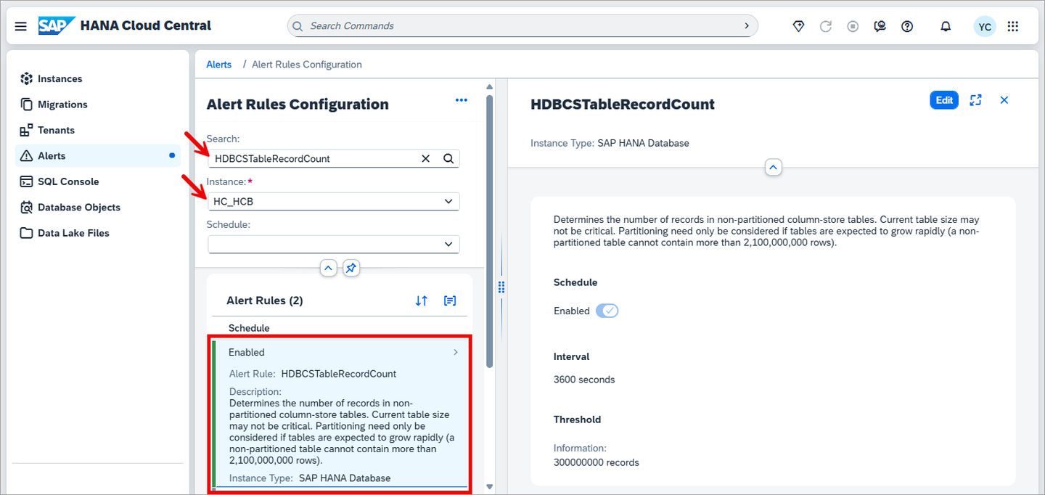Click the Alert Rules (2) heading
This screenshot has width=1045, height=495.
[x=265, y=300]
